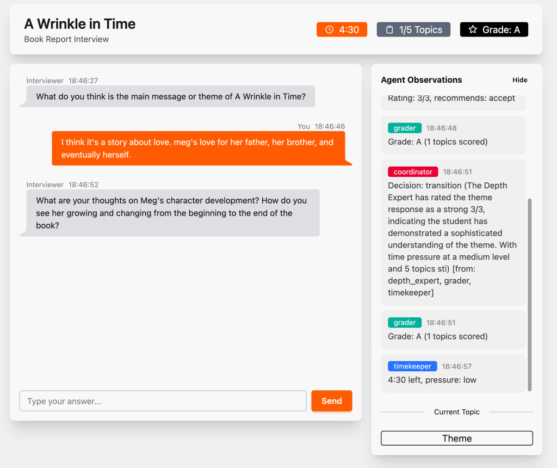Screen dimensions: 557x468
Task: Click the Grade: A badge
Action: (494, 29)
